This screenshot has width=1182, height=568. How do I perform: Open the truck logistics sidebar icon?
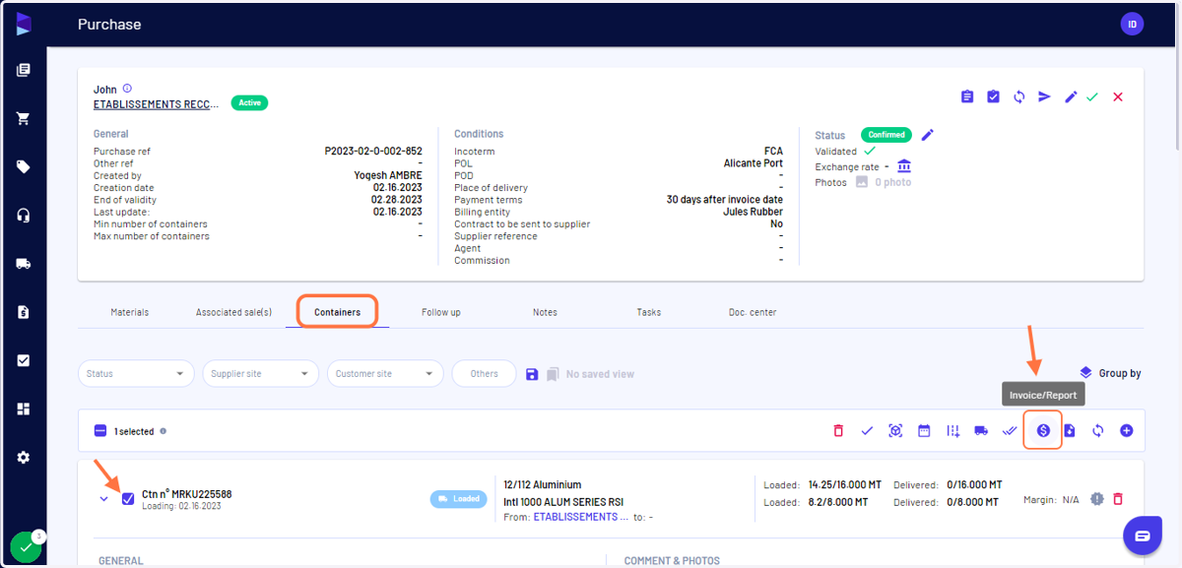coord(24,264)
